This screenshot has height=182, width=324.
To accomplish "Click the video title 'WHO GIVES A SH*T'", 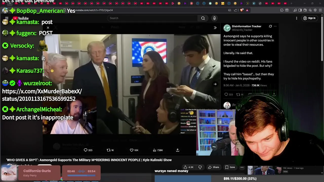I will pos(89,160).
